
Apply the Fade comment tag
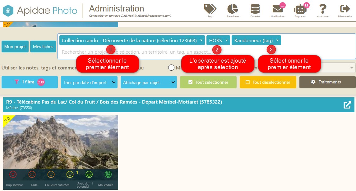[34, 185]
